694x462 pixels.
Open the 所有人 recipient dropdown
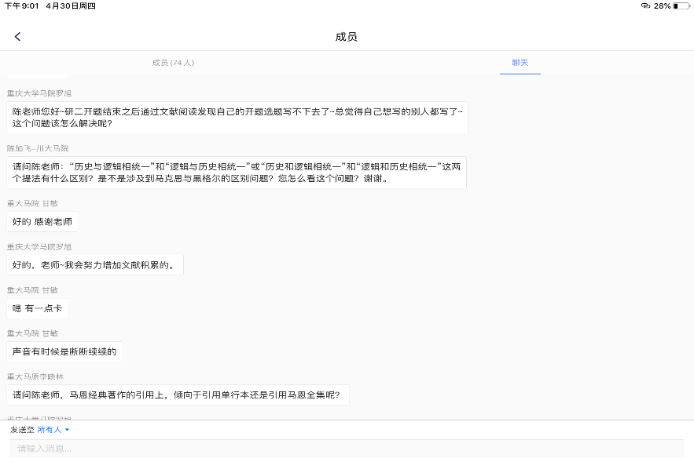53,430
